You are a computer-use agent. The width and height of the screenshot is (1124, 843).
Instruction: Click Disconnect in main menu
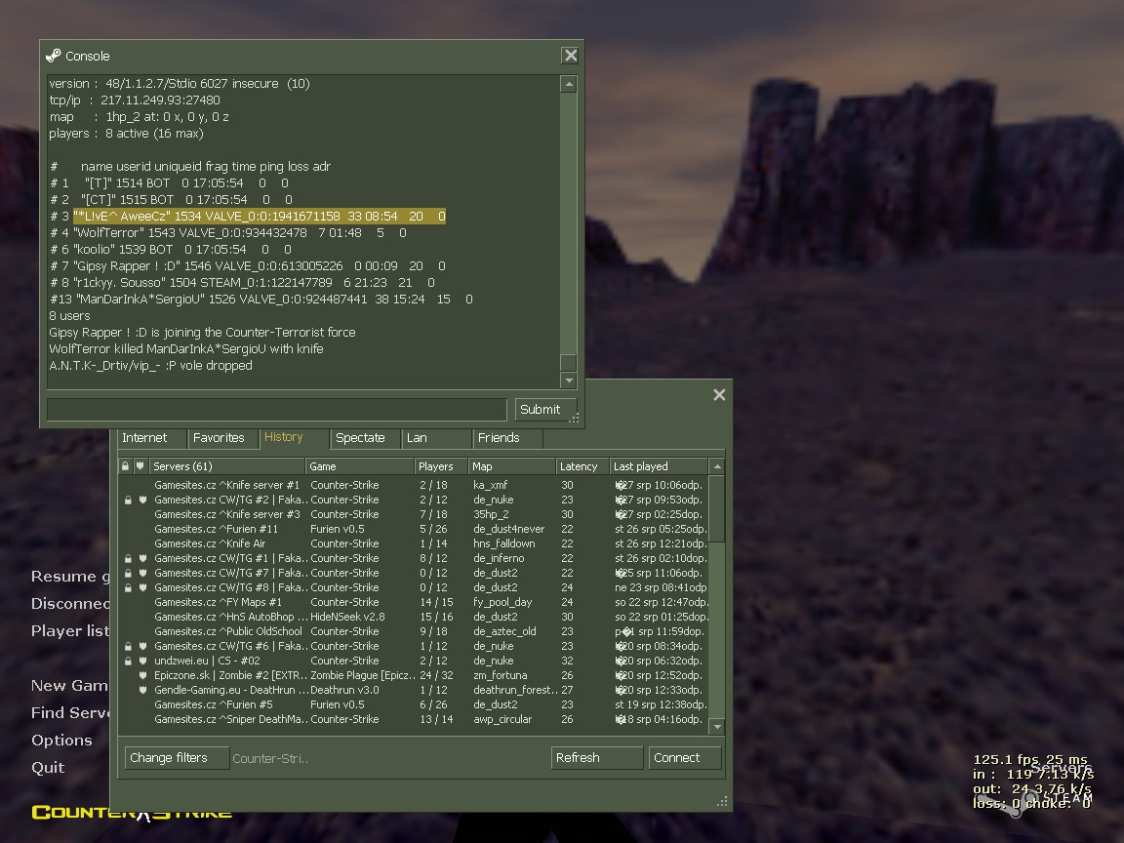click(x=70, y=604)
